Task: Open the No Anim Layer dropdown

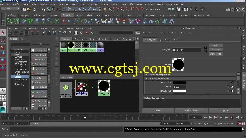Action: 205,124
